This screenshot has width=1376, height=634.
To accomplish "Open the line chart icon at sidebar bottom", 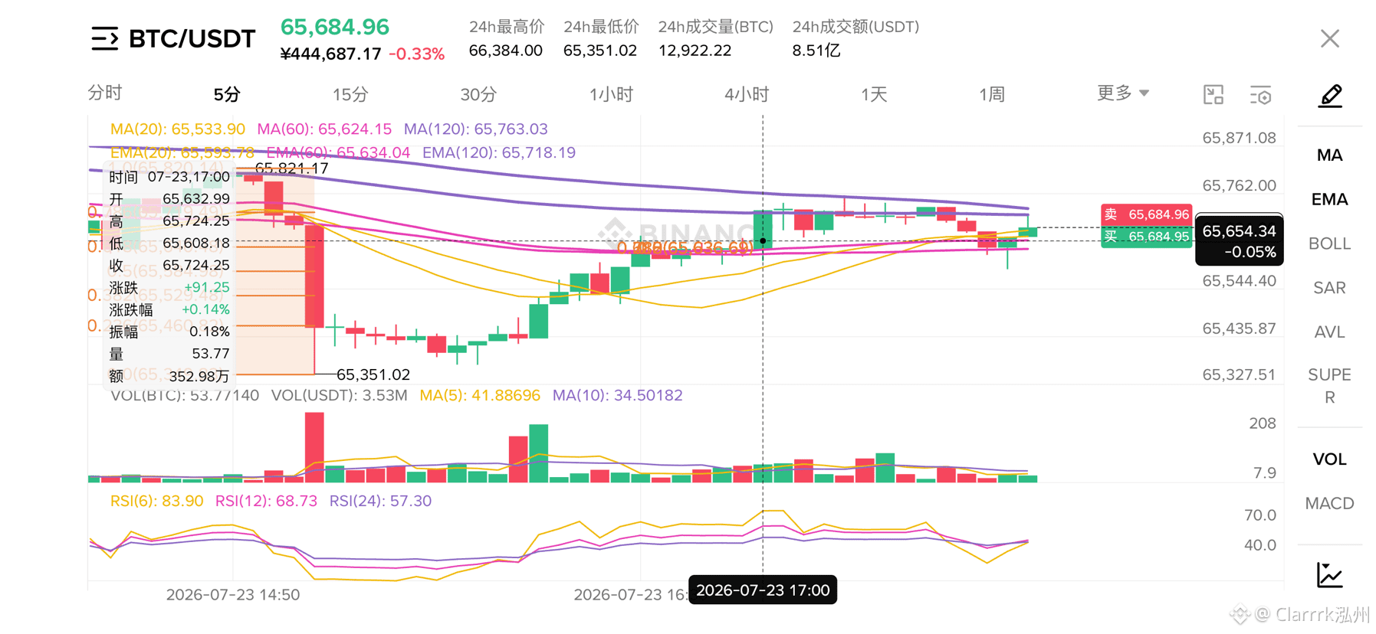I will [x=1329, y=575].
